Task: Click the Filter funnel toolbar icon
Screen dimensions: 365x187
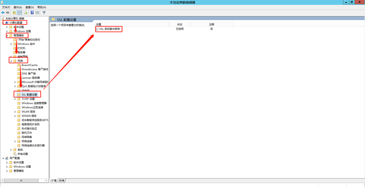Action: pyautogui.click(x=44, y=12)
